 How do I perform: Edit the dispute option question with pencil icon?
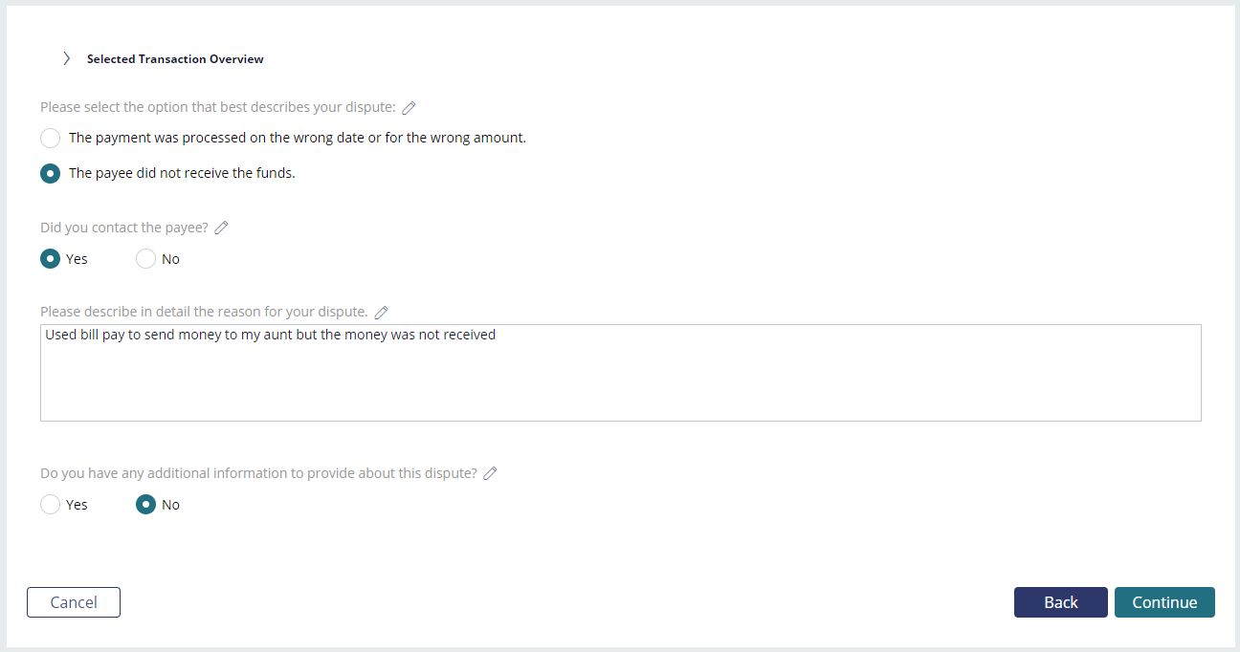(409, 108)
